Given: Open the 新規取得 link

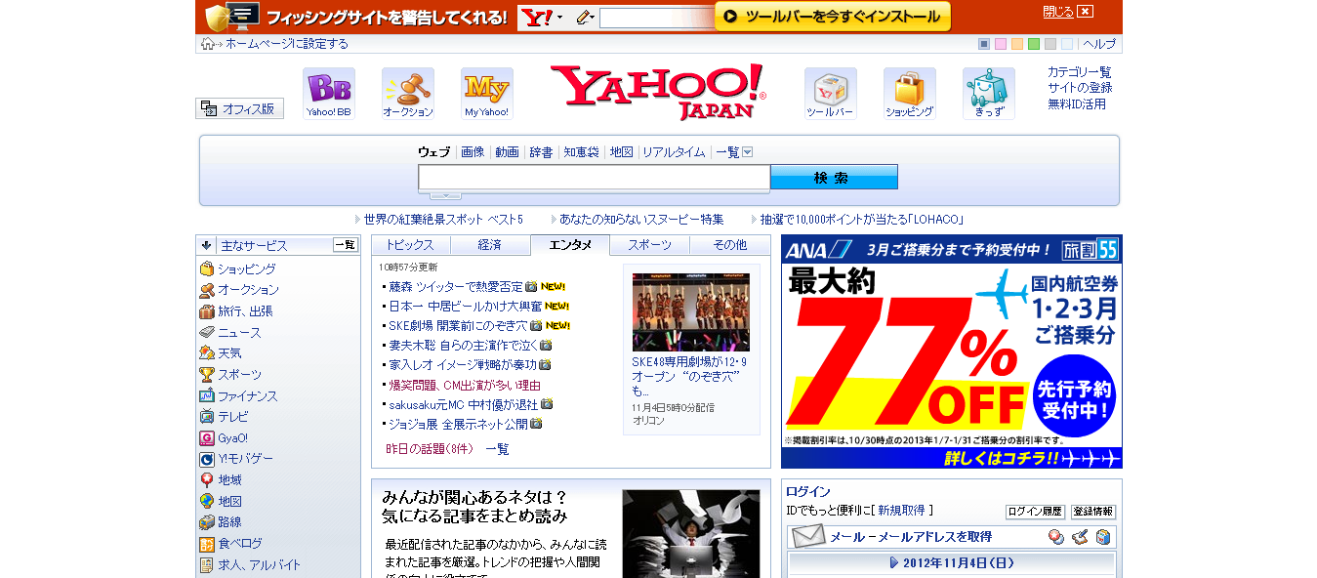Looking at the screenshot, I should 902,510.
